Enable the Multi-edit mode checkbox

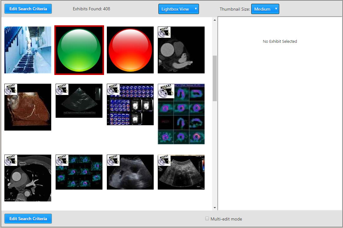(207, 219)
